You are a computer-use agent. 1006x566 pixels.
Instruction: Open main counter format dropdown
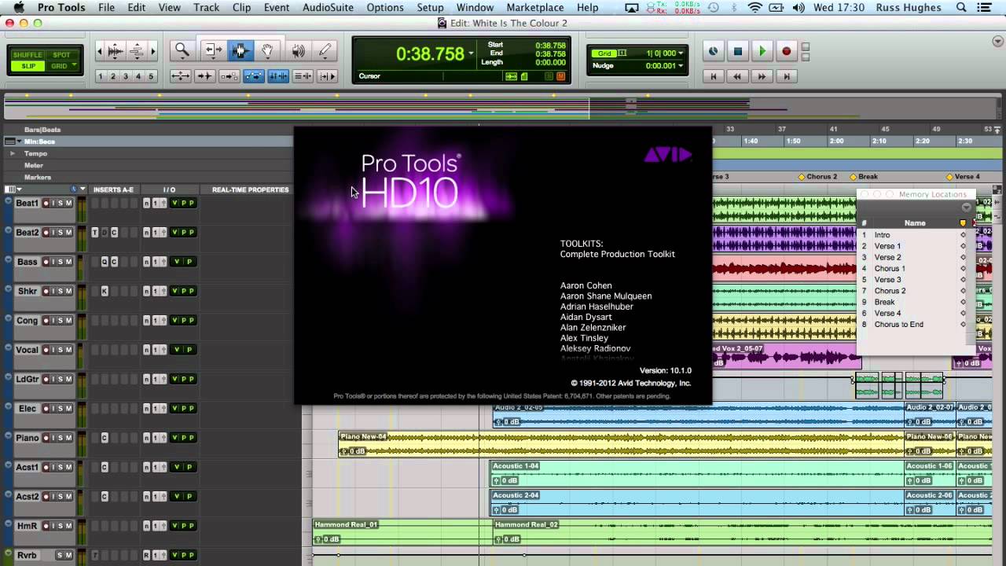[471, 54]
